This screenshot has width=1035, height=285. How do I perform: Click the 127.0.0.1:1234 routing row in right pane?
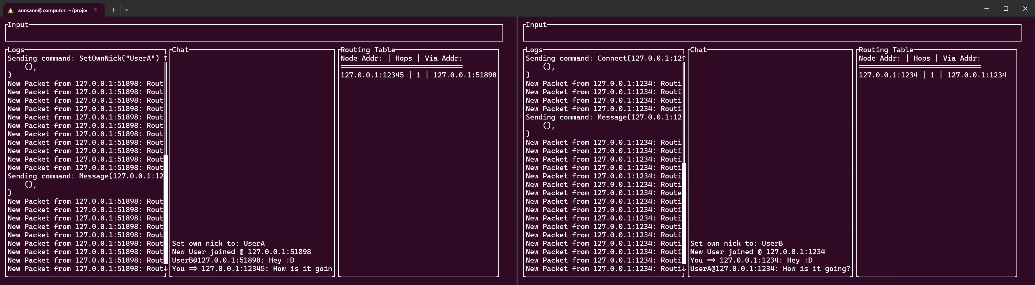point(932,75)
